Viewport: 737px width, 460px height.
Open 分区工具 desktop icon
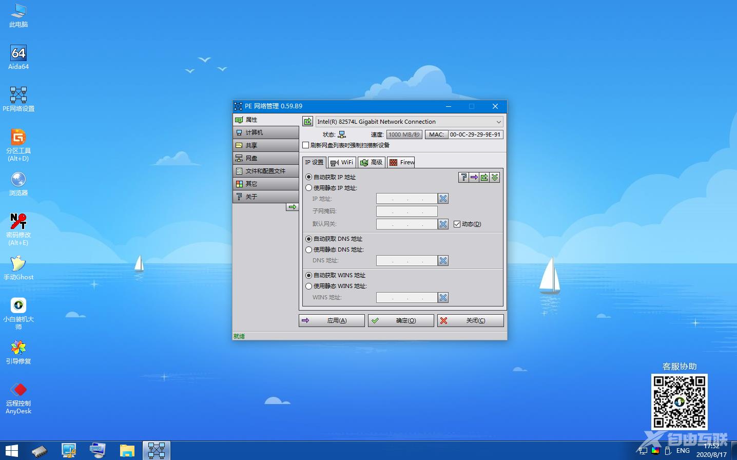[18, 145]
